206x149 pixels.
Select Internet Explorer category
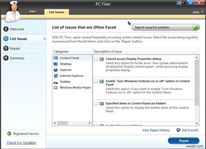click(72, 76)
